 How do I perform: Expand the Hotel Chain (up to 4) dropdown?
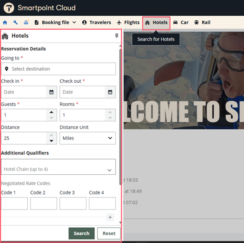pos(58,167)
